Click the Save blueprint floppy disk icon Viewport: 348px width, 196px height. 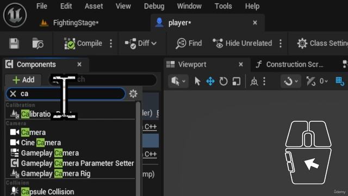click(14, 43)
